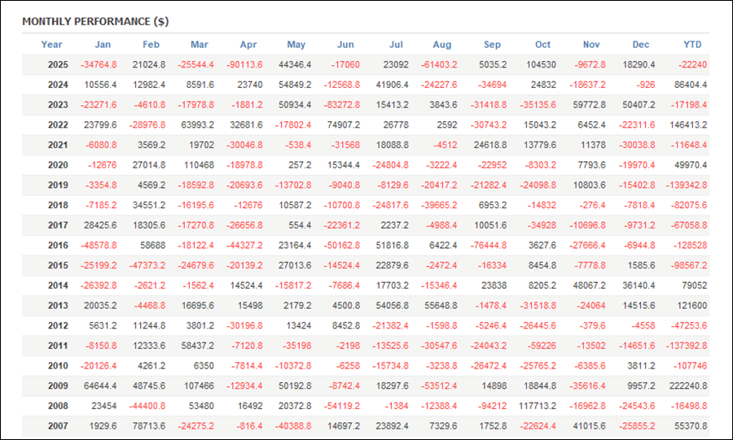Viewport: 733px width, 440px height.
Task: Click the Year column header
Action: pyautogui.click(x=51, y=45)
